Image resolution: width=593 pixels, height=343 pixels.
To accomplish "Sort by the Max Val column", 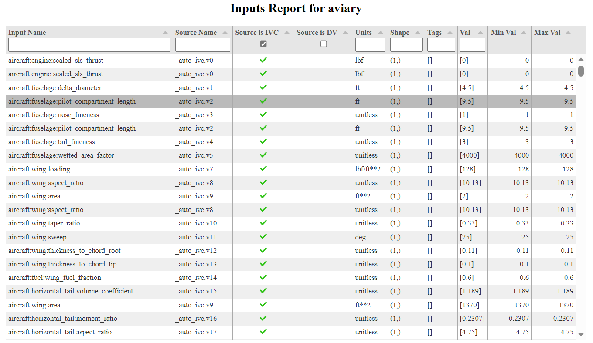I will (x=569, y=32).
